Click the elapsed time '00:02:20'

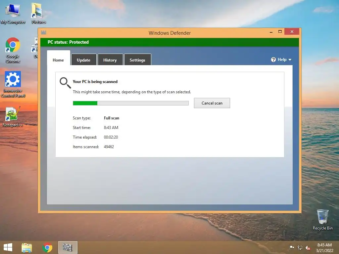coord(111,137)
